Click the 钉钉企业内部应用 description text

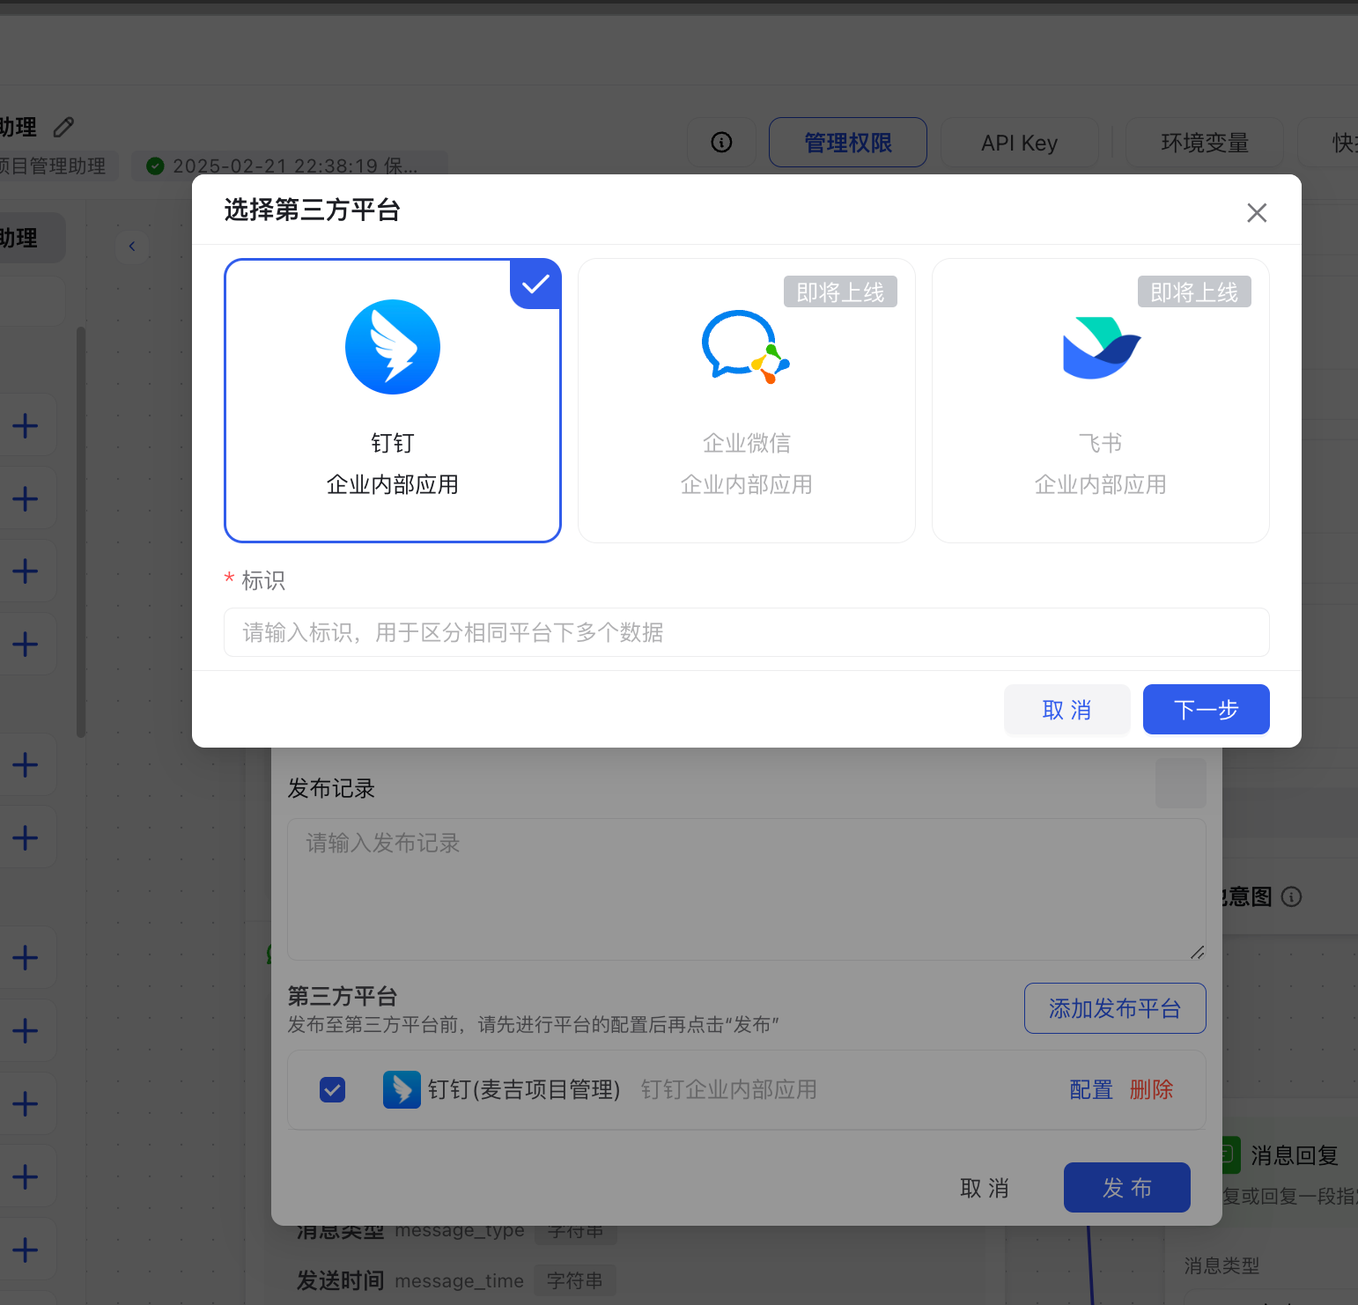pyautogui.click(x=728, y=1090)
